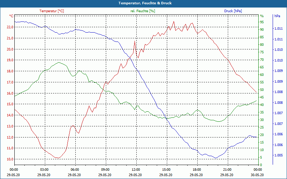Viewport: 287px width, 179px height.
Task: Select the green "rel. Feuchte [%]" legend label
Action: [143, 11]
